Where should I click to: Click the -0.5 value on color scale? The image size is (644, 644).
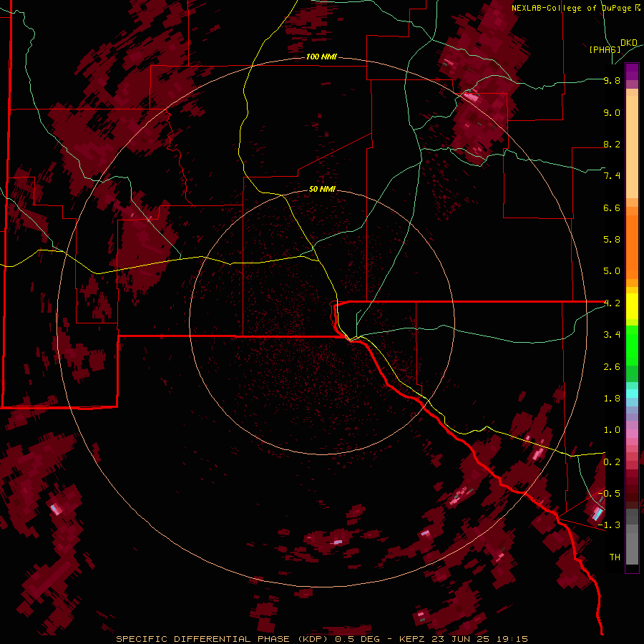(609, 493)
